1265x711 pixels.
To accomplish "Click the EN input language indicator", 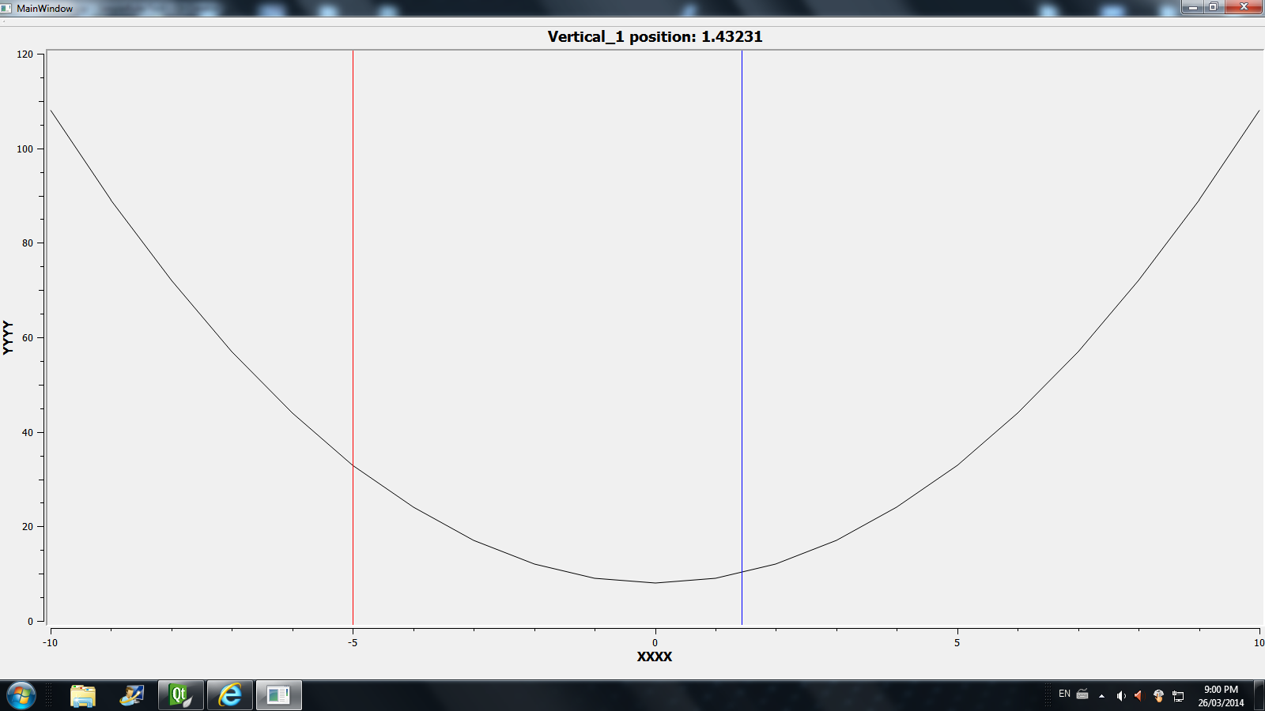I will [1064, 694].
